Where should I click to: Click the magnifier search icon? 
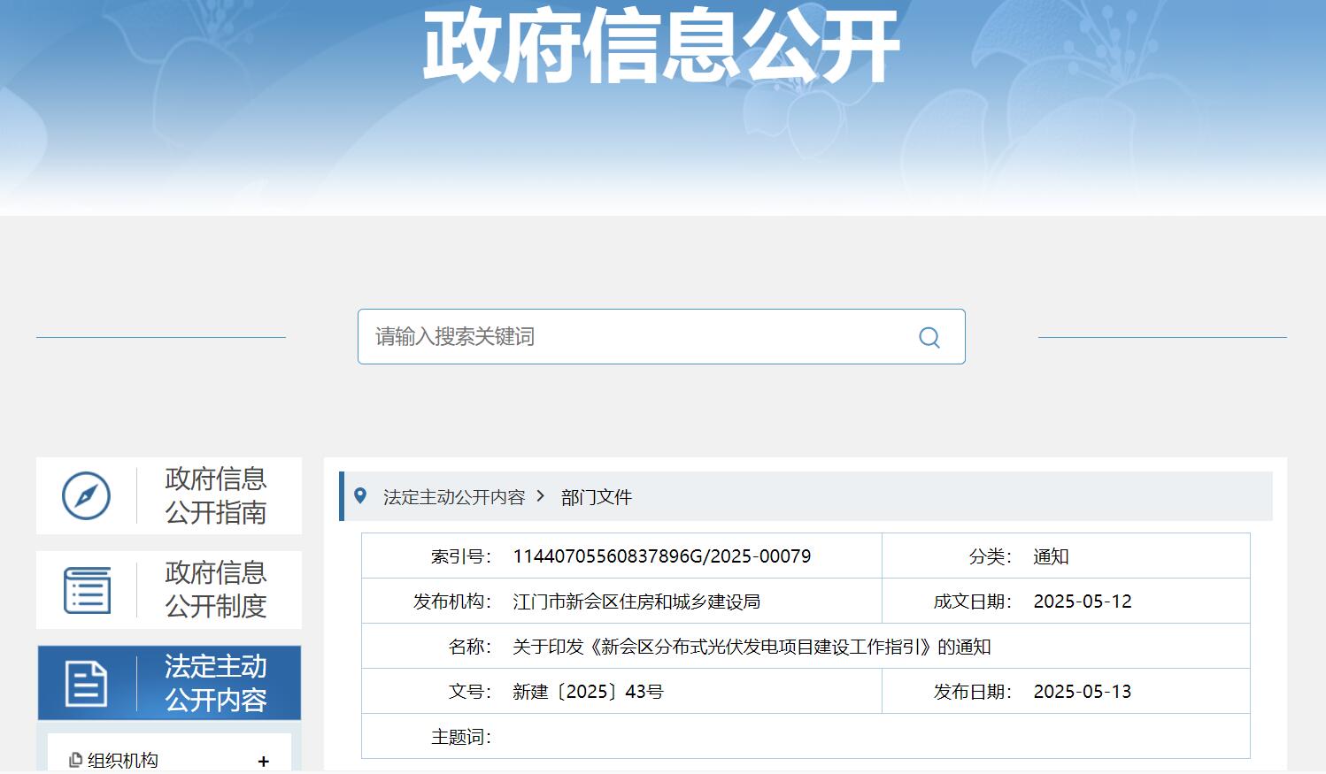929,337
